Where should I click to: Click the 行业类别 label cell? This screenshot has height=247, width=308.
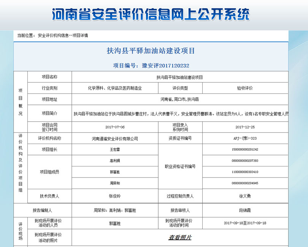pos(49,88)
